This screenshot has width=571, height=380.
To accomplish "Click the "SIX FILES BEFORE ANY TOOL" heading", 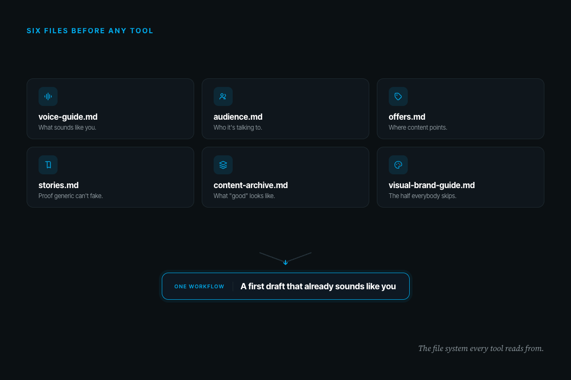I will coord(90,31).
